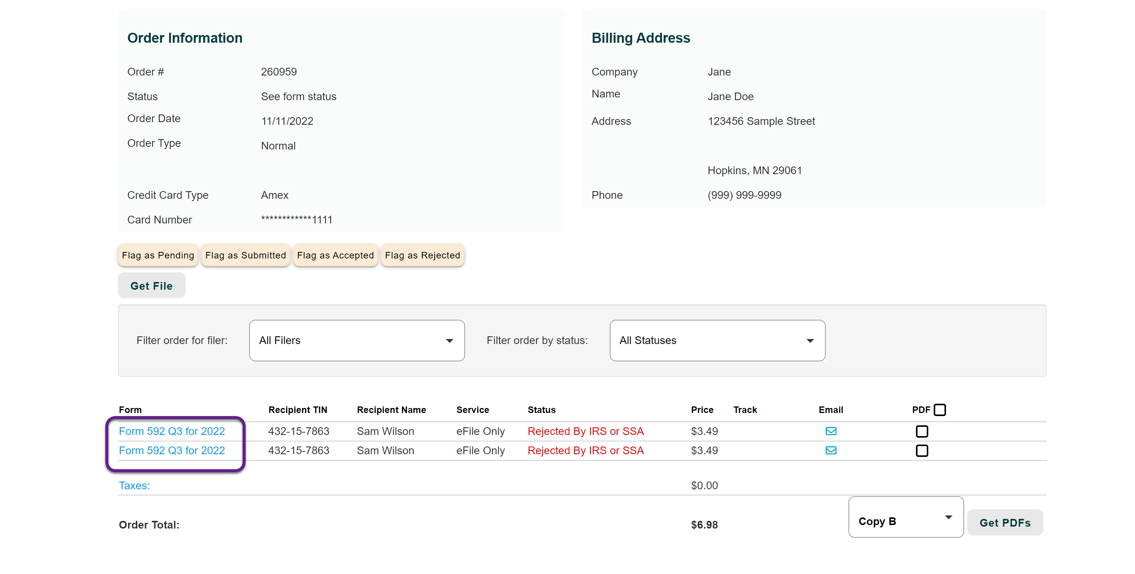
Task: Tick PDF checkbox for first Form 592 row
Action: [x=922, y=431]
